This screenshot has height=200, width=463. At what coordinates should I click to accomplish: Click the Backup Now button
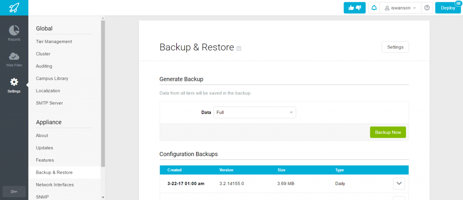tap(387, 132)
